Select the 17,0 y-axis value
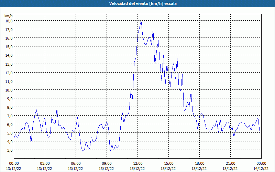Image resolution: width=275 pixels, height=172 pixels. pyautogui.click(x=9, y=30)
